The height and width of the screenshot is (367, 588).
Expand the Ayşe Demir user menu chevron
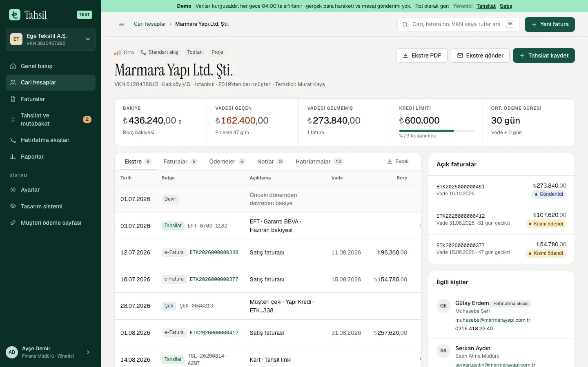click(88, 352)
